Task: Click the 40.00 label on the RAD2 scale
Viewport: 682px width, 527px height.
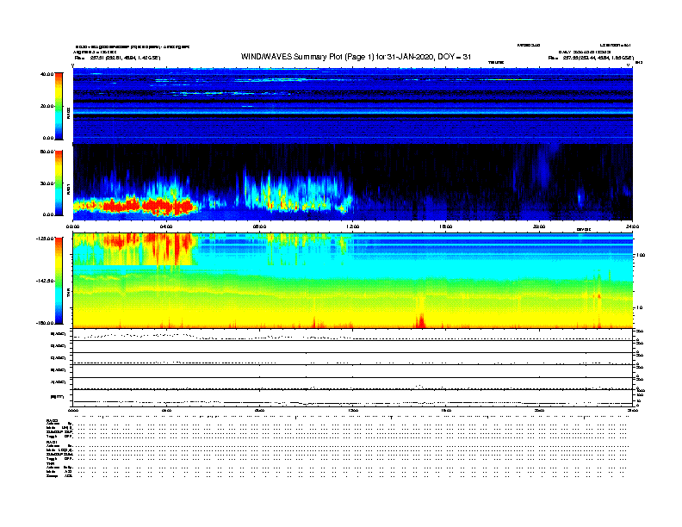Action: click(x=46, y=74)
